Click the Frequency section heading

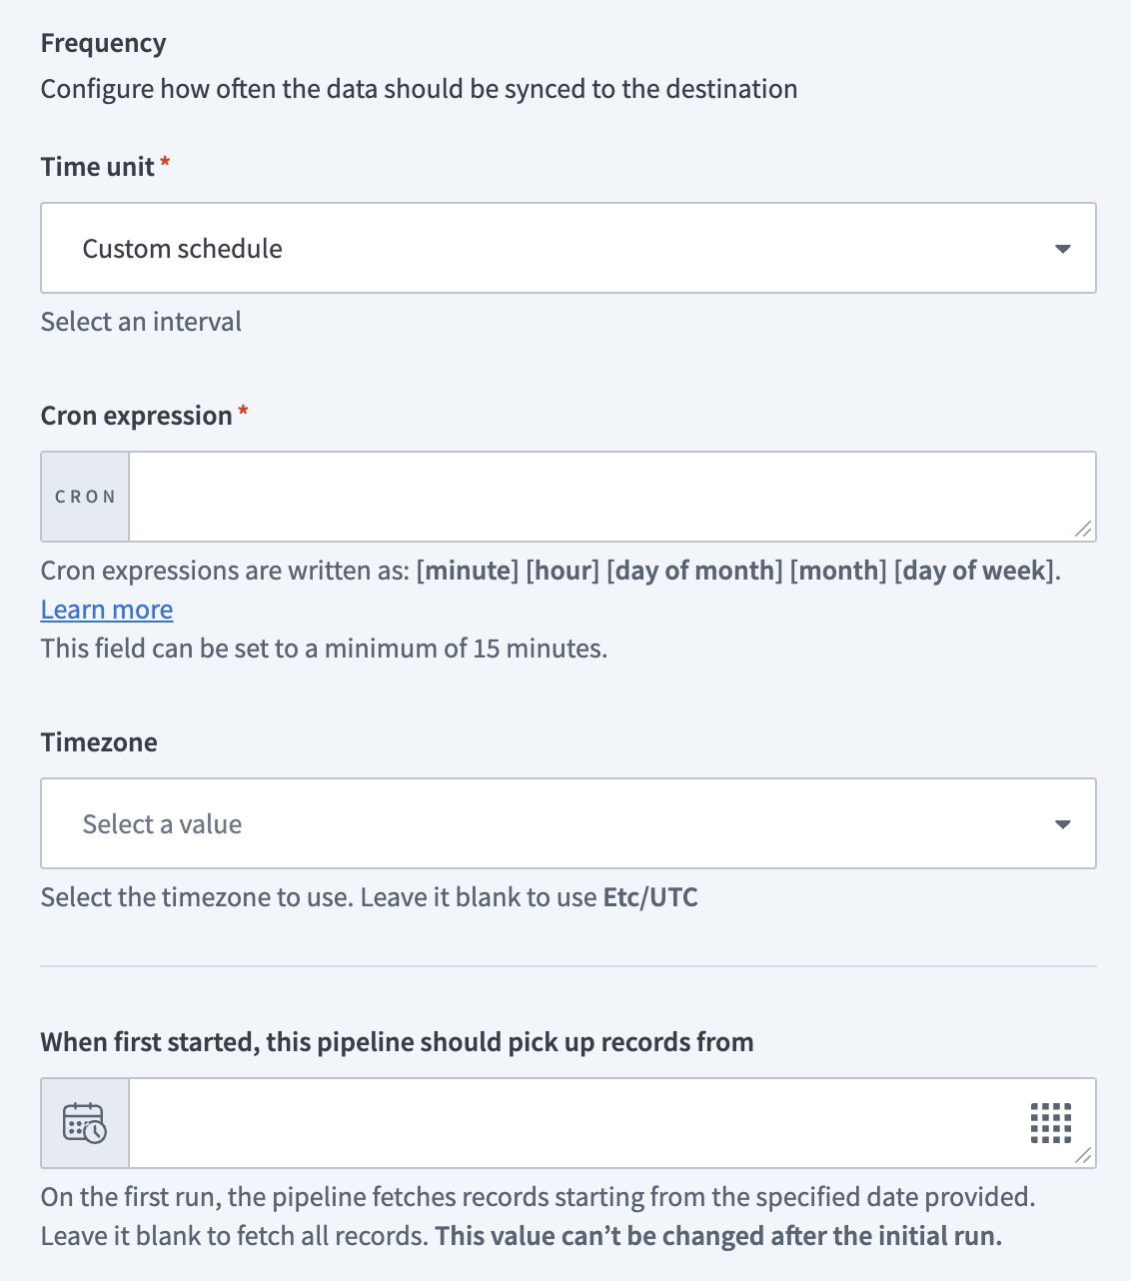(x=103, y=43)
